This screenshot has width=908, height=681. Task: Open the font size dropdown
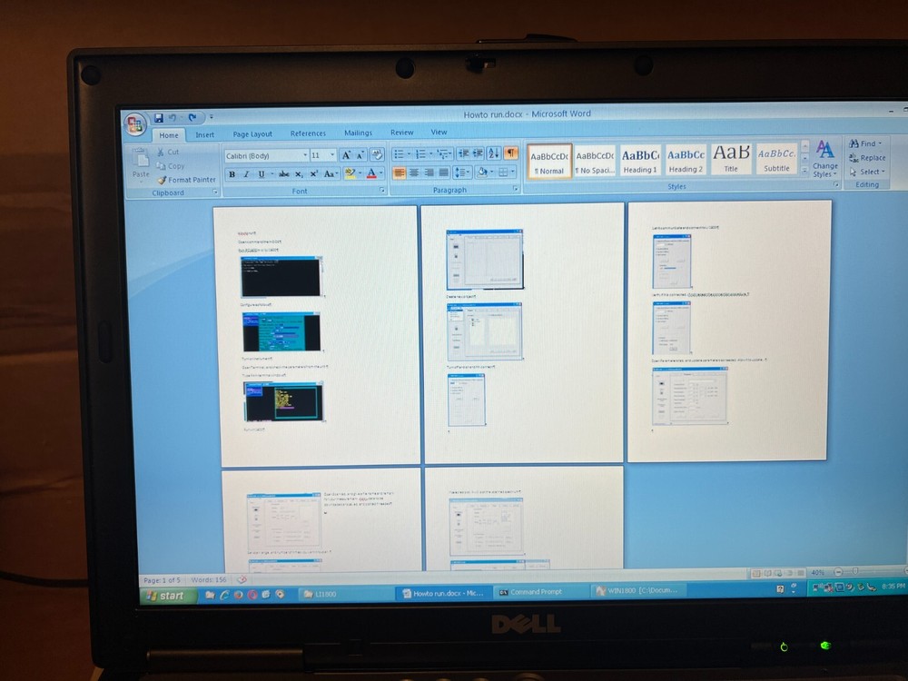(331, 154)
